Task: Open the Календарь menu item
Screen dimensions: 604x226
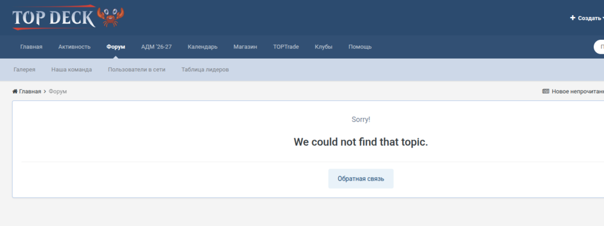Action: click(202, 47)
